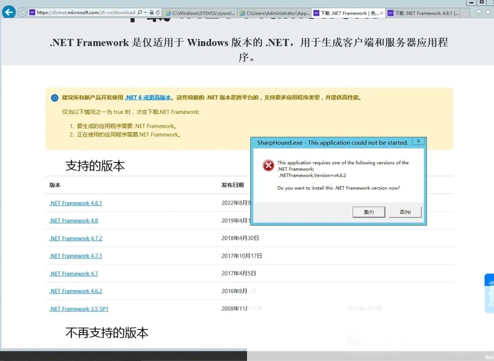Screen dimensions: 494x361
Task: Click 否(N) in the SharpHound.exe dialog
Action: pyautogui.click(x=405, y=212)
